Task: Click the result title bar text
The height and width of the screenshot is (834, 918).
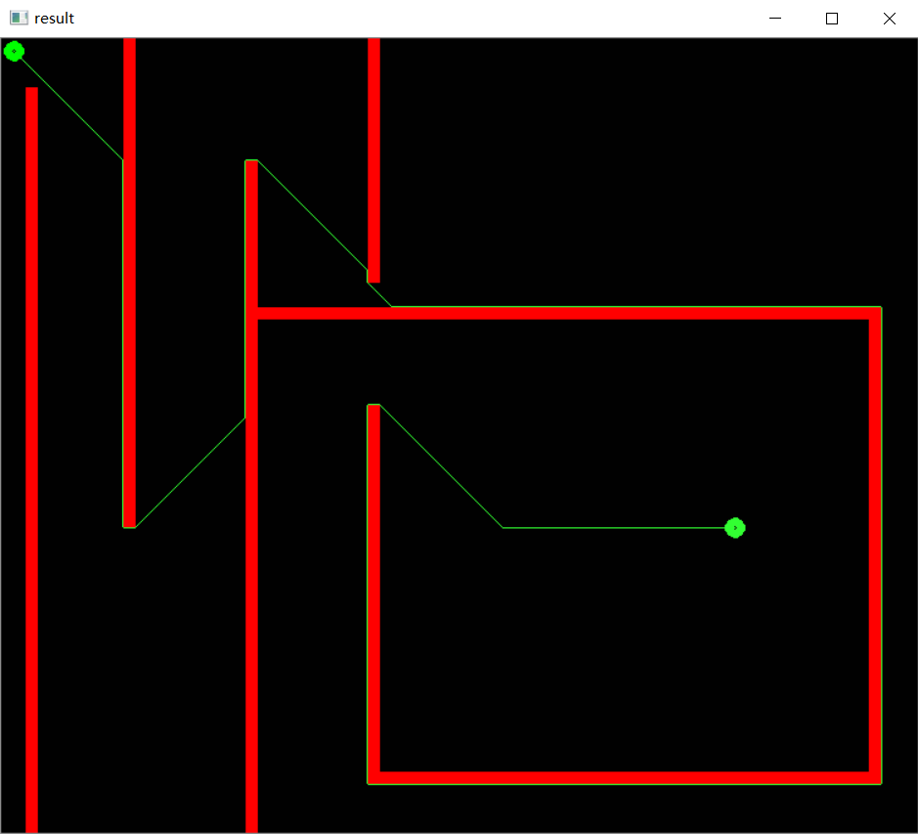Action: (56, 18)
